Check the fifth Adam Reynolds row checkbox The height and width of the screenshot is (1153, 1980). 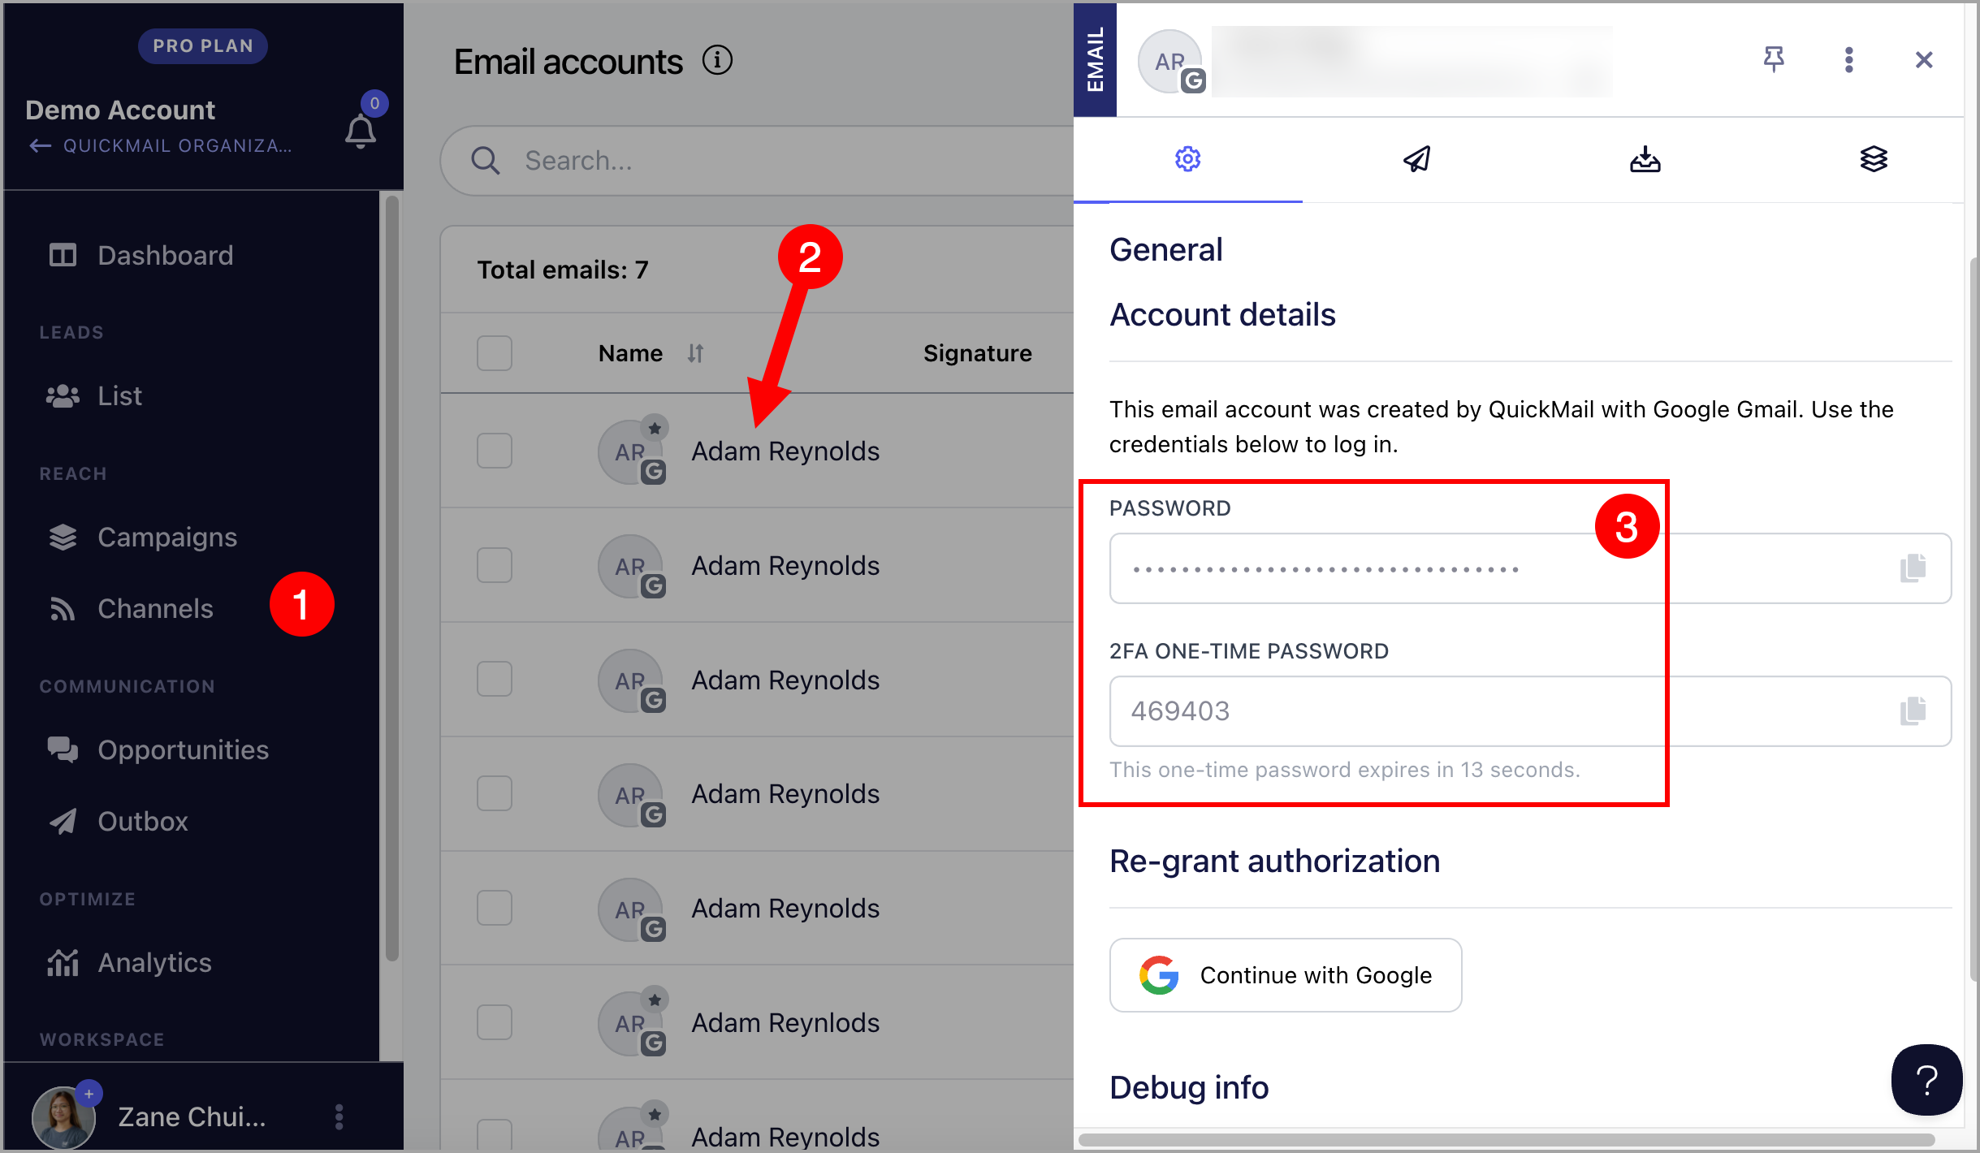(x=495, y=908)
